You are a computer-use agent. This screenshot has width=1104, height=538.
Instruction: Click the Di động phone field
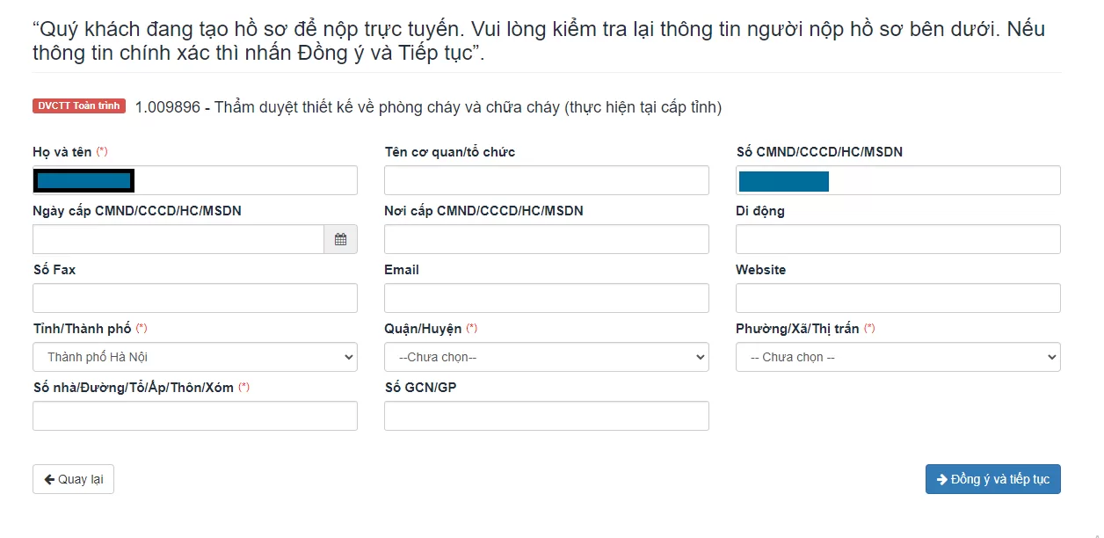tap(898, 239)
